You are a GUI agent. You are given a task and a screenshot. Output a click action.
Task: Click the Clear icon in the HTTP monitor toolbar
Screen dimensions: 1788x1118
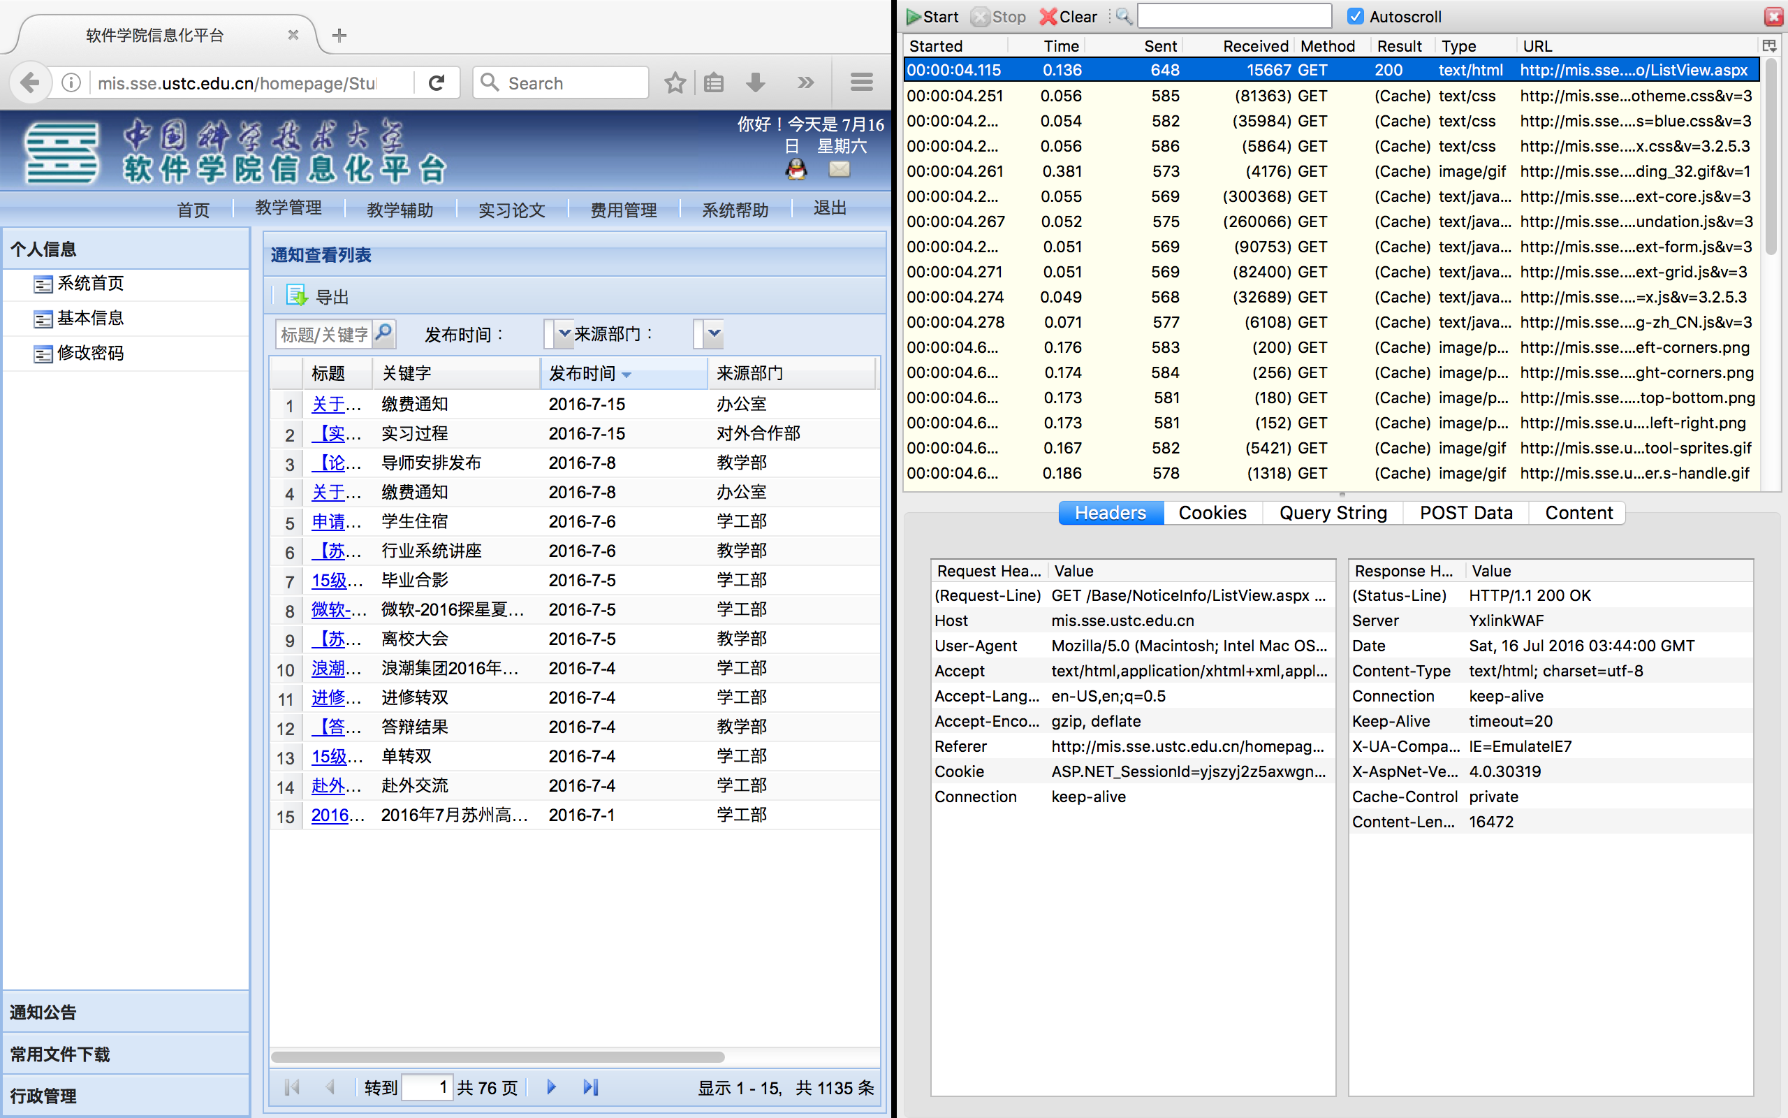[x=1049, y=16]
